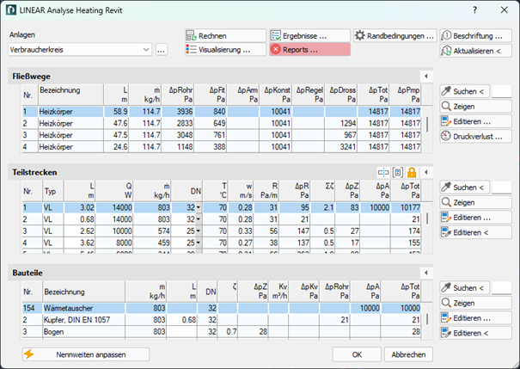Open Randbedingungen gear settings
520x369 pixels.
(x=395, y=36)
